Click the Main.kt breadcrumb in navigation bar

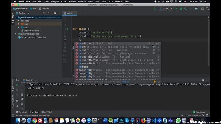(x=44, y=9)
